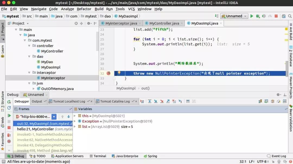293x164 pixels.
Task: Open Application Servers tool window
Action: pyautogui.click(x=67, y=156)
